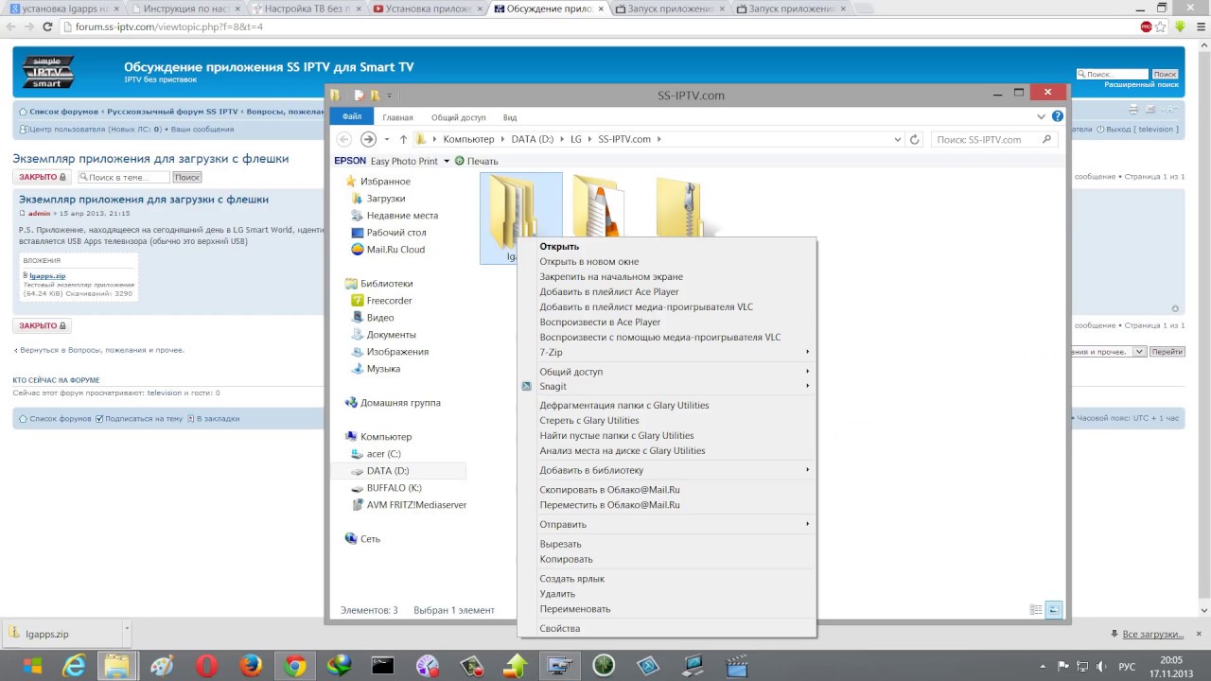This screenshot has height=681, width=1211.
Task: Click the 'Поиск' button next to topic search
Action: point(186,177)
